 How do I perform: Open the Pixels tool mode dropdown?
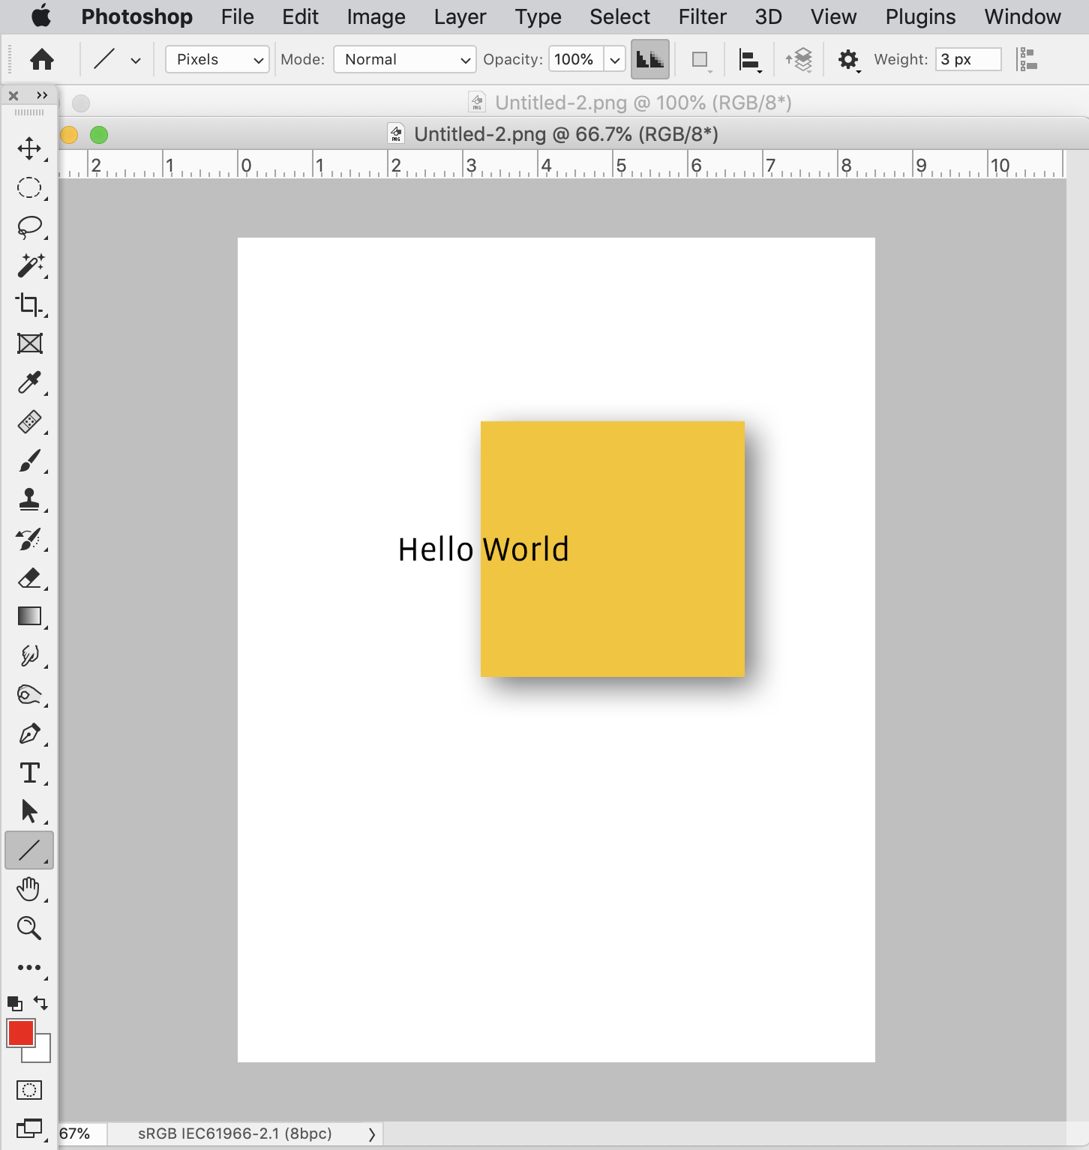click(x=217, y=59)
